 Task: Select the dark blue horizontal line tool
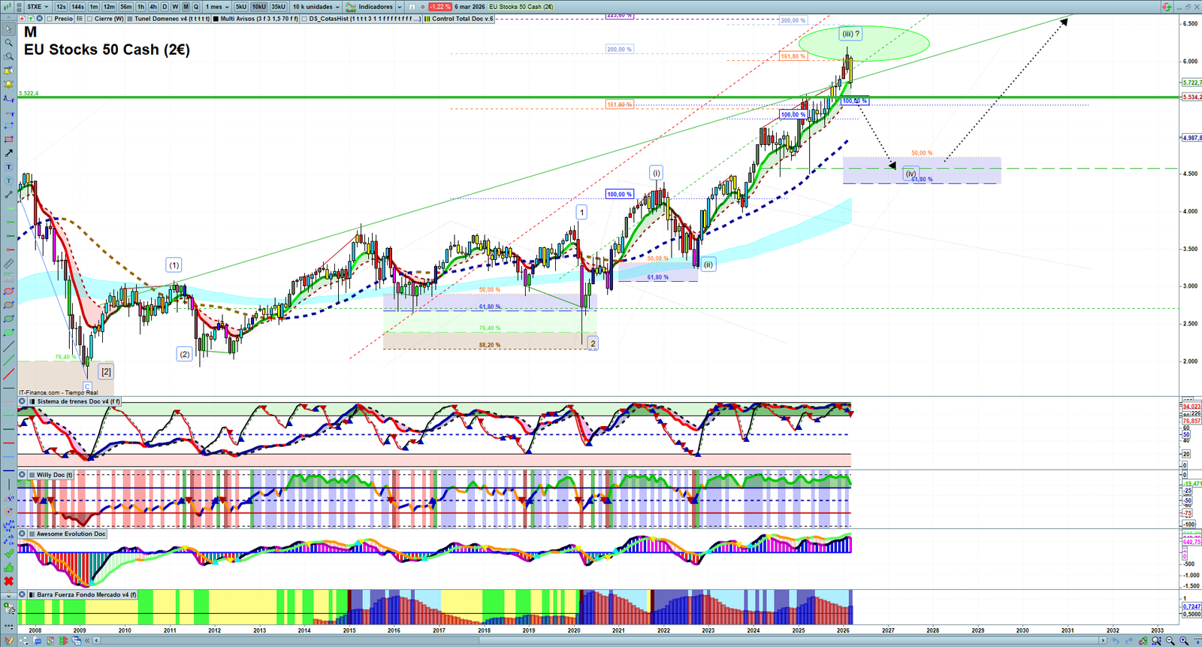[x=8, y=471]
